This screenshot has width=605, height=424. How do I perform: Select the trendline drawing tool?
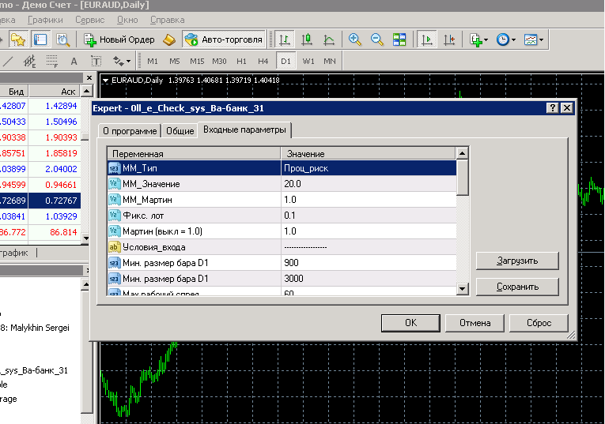(x=8, y=61)
